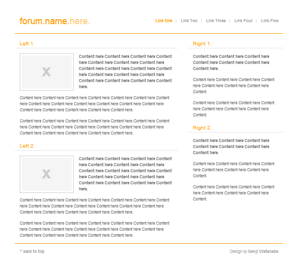
Task: Click bold intro text beside Left 2 image
Action: tap(125, 174)
